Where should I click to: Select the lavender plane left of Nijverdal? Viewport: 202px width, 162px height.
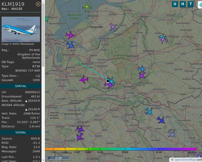pyautogui.click(x=163, y=40)
